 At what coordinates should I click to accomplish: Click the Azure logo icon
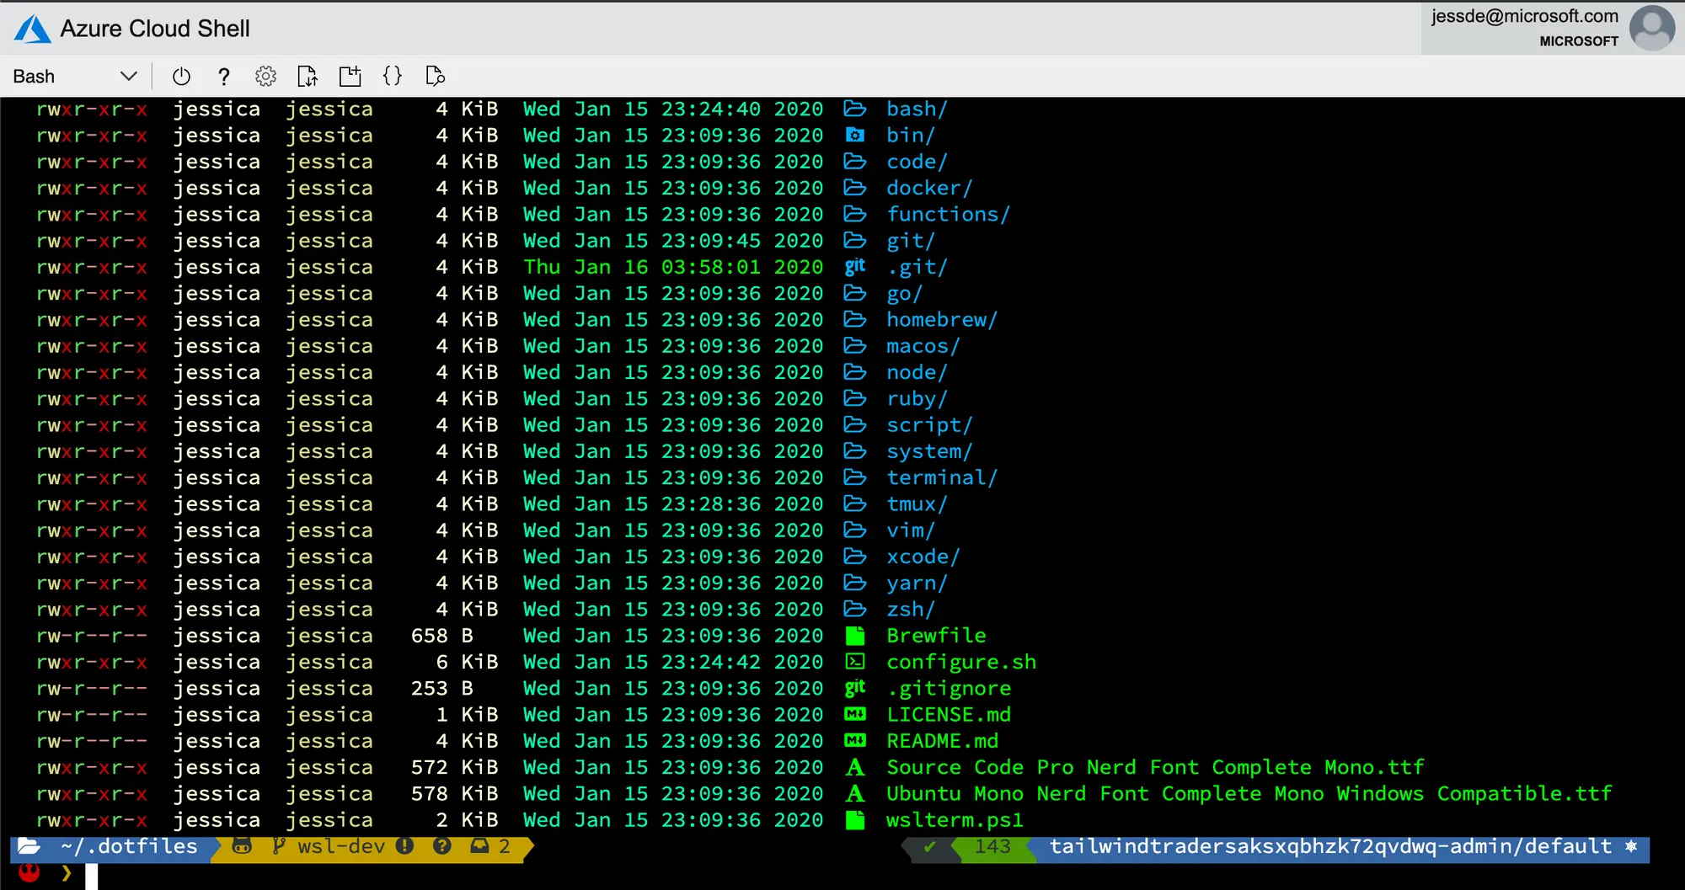33,29
